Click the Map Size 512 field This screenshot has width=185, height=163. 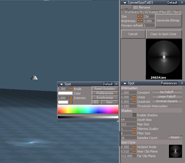pos(129,124)
